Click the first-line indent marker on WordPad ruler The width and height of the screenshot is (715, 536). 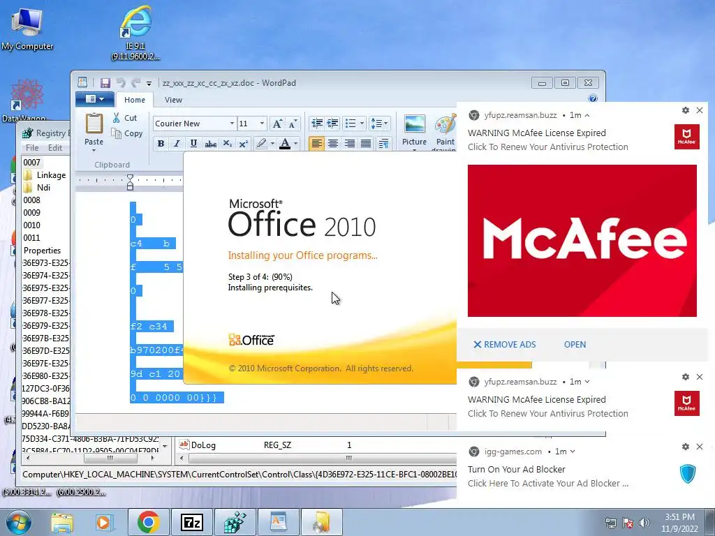tap(130, 178)
